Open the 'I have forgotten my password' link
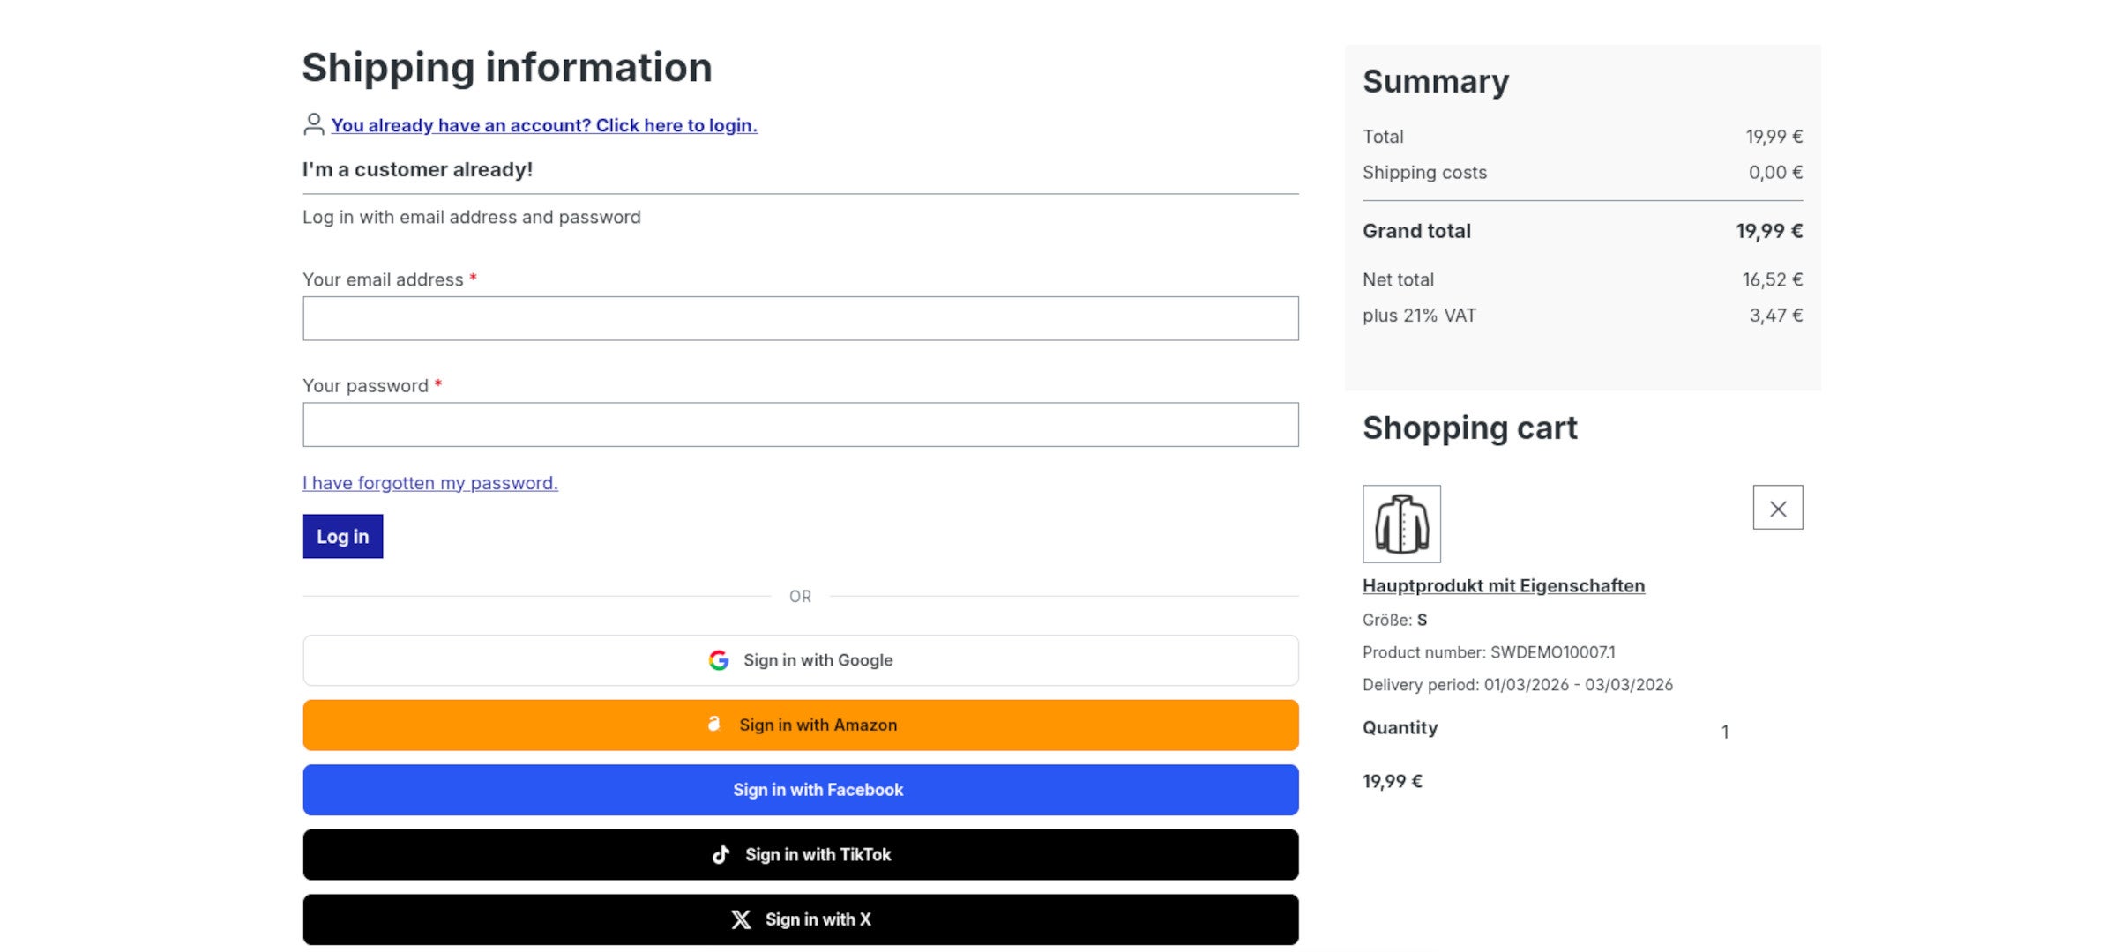 (x=430, y=483)
